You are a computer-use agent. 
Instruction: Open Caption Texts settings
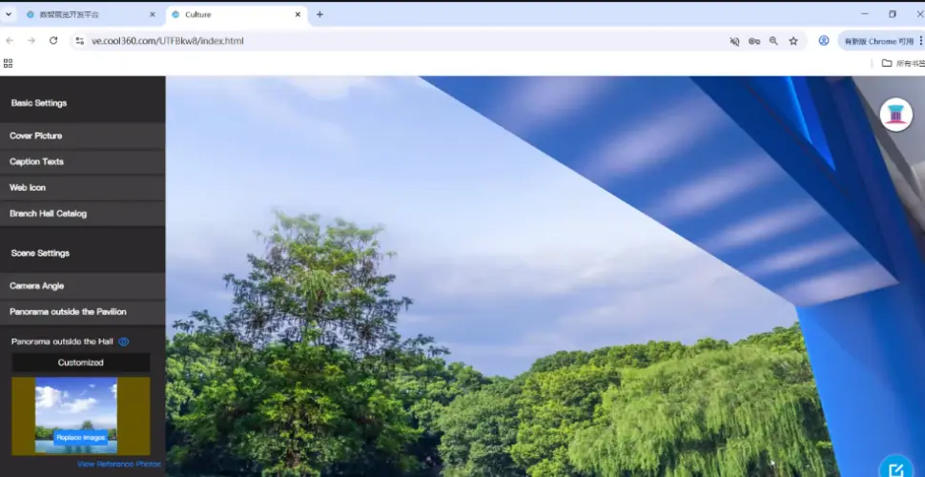pos(83,162)
